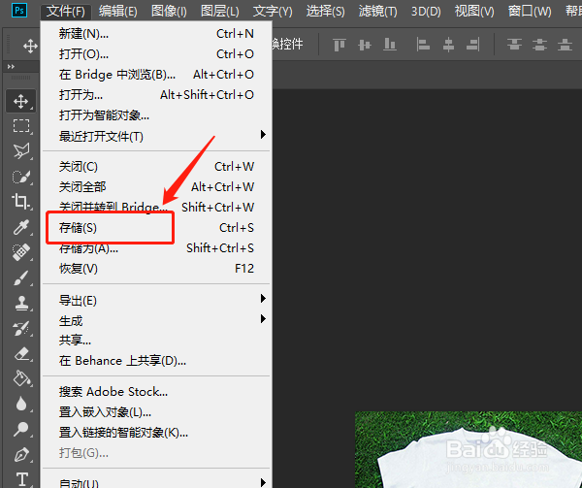Open the 3D(D) menu
The height and width of the screenshot is (488, 582).
tap(426, 11)
